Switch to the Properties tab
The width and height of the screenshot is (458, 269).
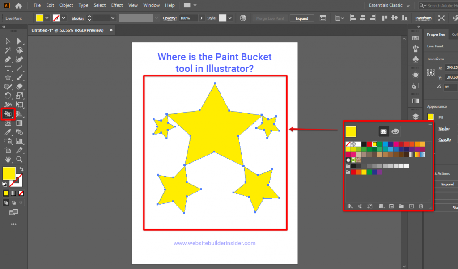coord(435,34)
